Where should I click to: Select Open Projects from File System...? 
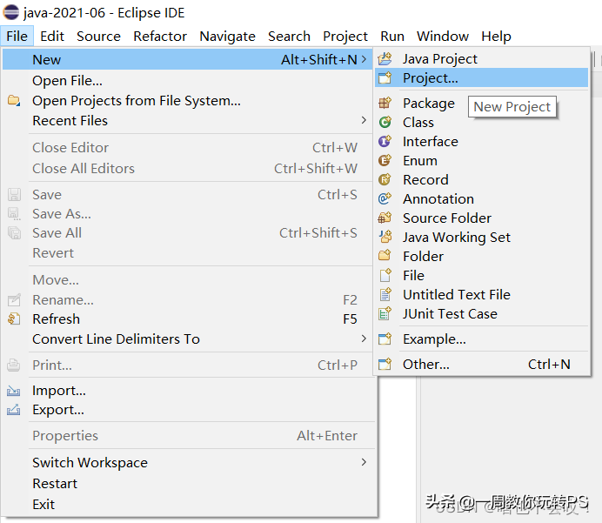point(187,101)
